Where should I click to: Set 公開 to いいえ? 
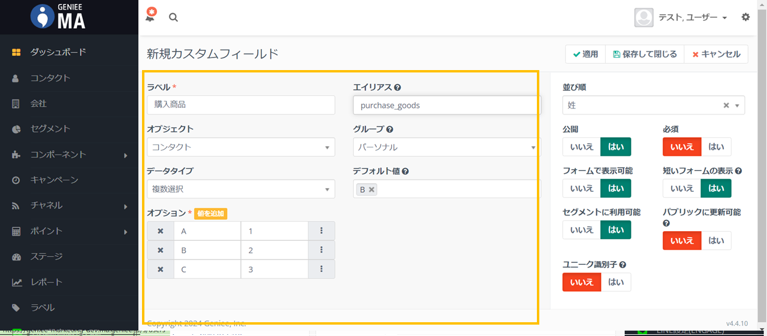[582, 147]
